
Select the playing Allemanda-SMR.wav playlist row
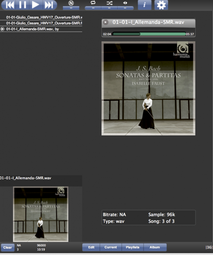point(41,29)
